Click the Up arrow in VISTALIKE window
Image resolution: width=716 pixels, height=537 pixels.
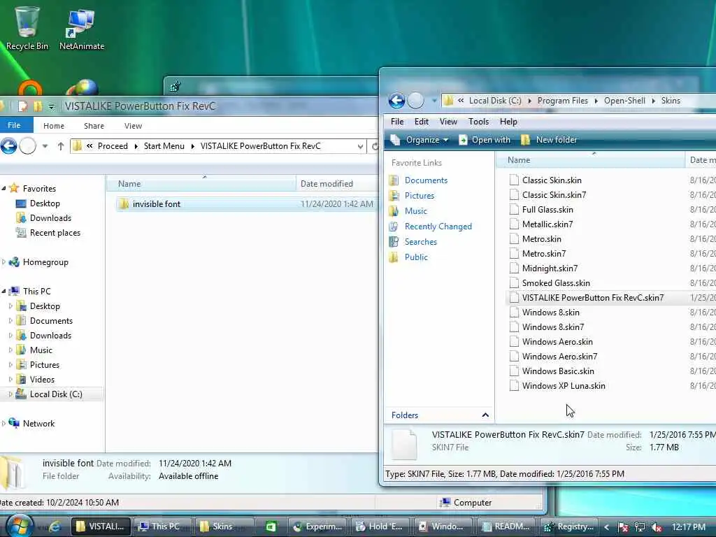click(60, 146)
